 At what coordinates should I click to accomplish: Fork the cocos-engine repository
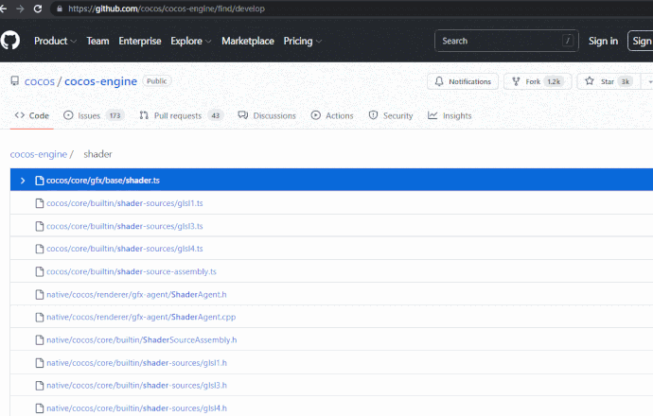538,81
